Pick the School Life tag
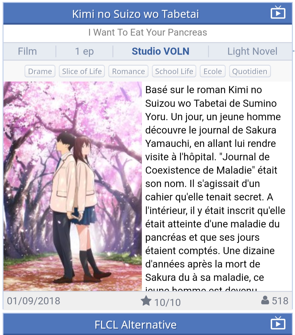Viewport: 295px width, 335px height. pyautogui.click(x=174, y=71)
